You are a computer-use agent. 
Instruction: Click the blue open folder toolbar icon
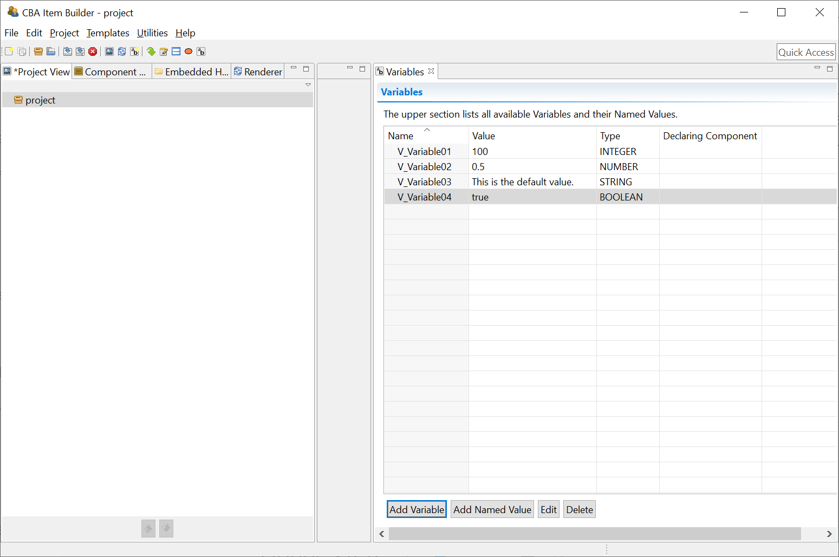[51, 51]
